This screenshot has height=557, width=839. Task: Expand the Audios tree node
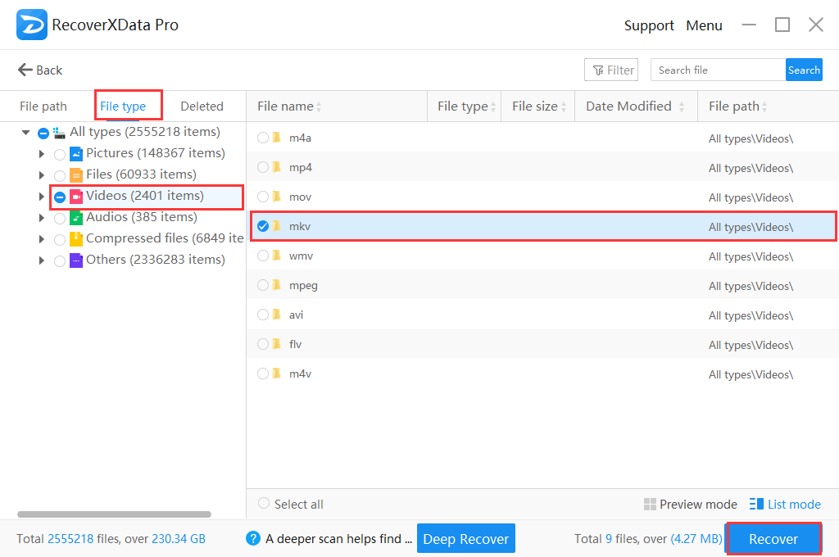pyautogui.click(x=42, y=218)
